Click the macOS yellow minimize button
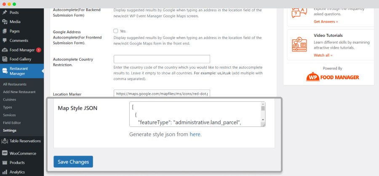 [9, 4]
